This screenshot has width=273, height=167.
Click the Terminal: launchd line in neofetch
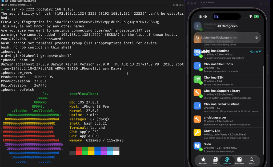(x=87, y=128)
